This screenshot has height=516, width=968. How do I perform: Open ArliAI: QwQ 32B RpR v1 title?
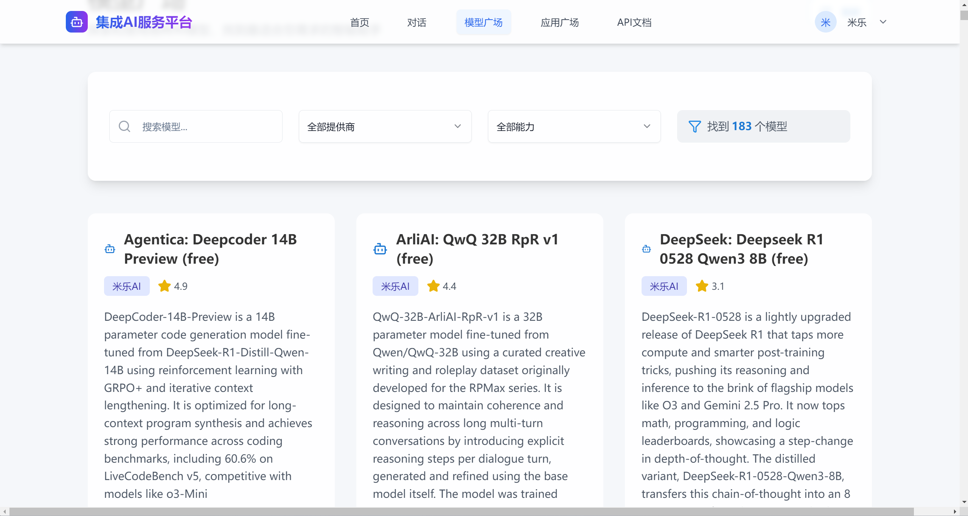pyautogui.click(x=477, y=249)
